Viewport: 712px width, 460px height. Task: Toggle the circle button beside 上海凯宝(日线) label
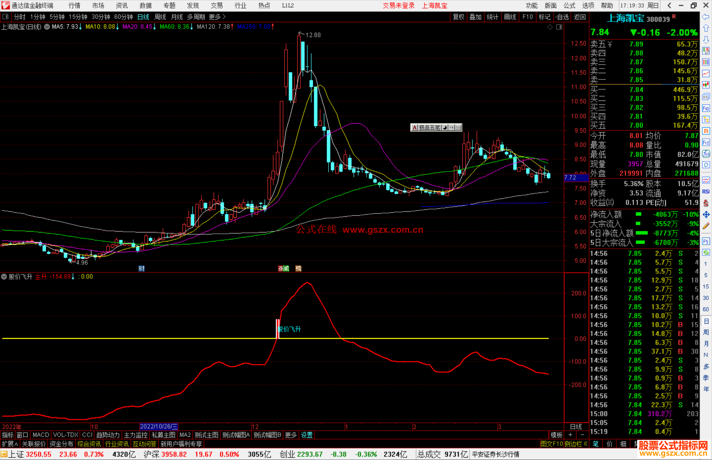click(47, 27)
